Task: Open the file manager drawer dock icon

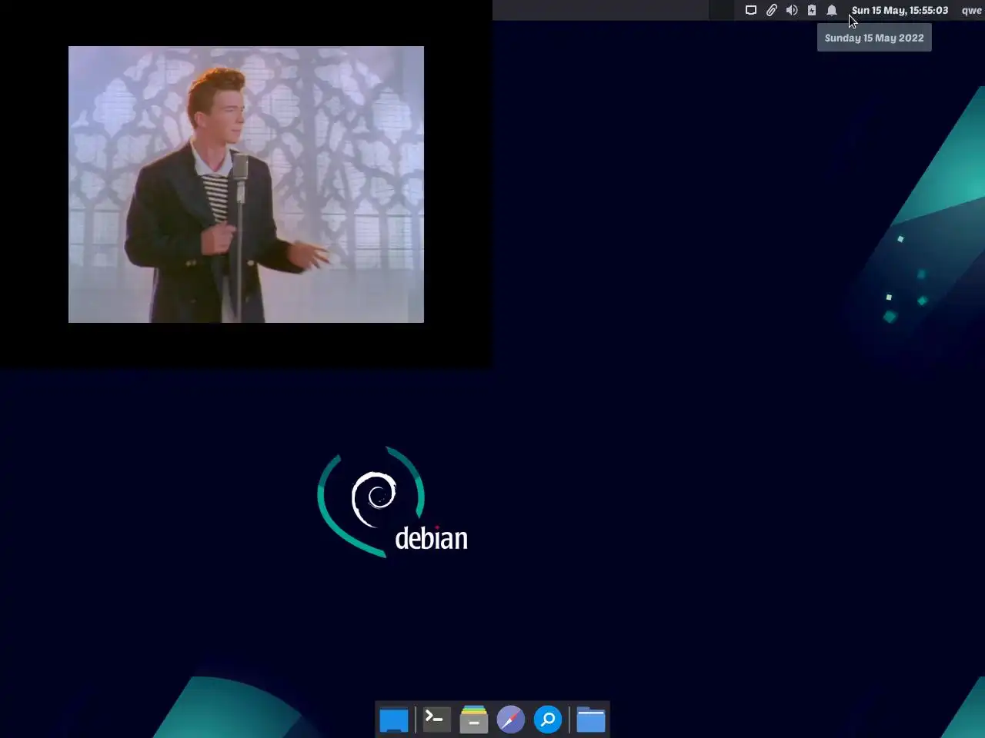Action: click(x=474, y=720)
